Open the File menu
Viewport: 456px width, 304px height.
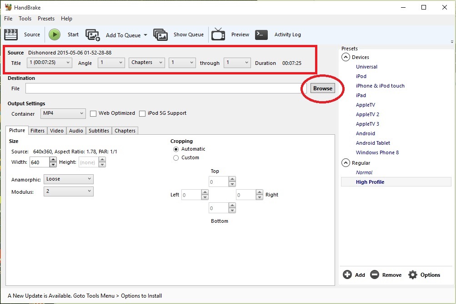coord(8,19)
